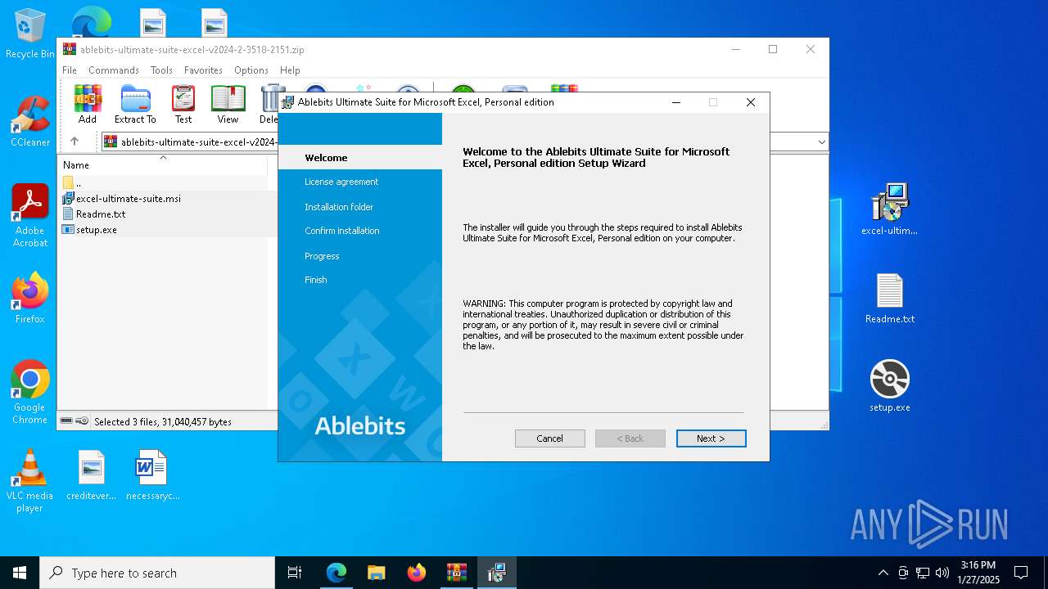Screen dimensions: 1048x589
Task: Click the Test toolbar icon in WinRAR
Action: [183, 104]
